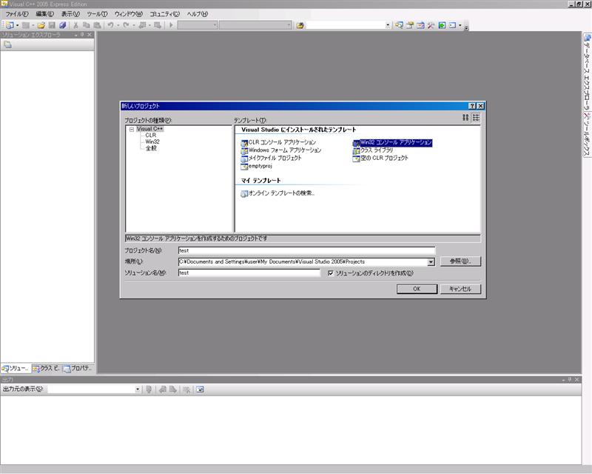Image resolution: width=592 pixels, height=474 pixels.
Task: Open the Properties Window toolbar icon
Action: (410, 25)
